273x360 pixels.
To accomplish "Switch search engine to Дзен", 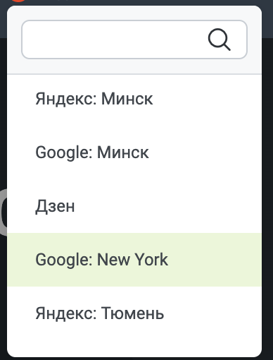I will coord(134,206).
